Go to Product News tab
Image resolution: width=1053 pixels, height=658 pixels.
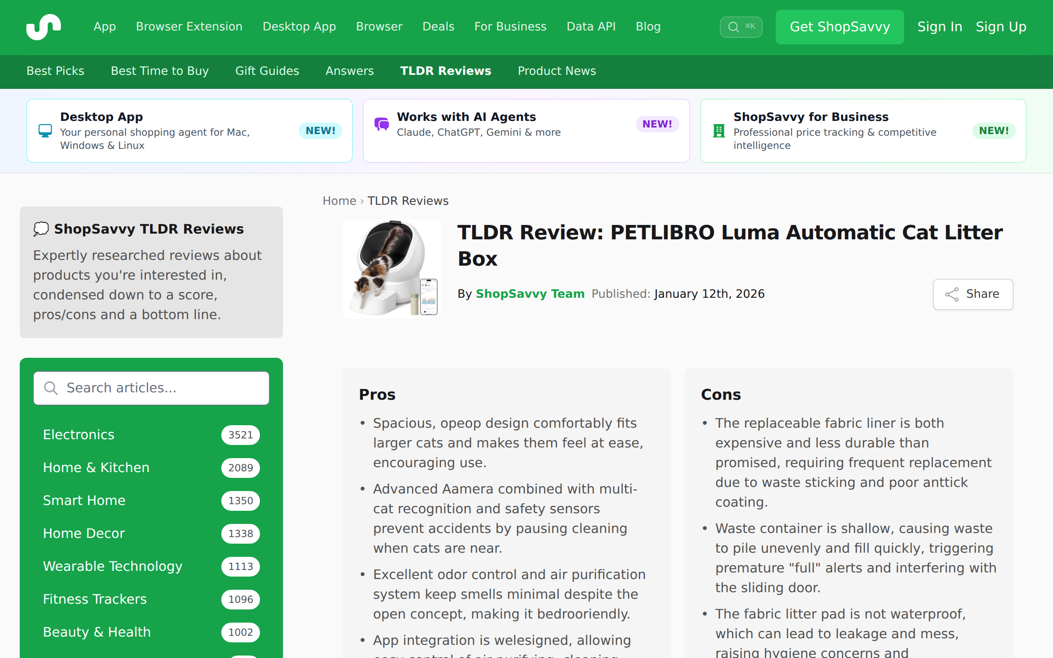click(557, 71)
